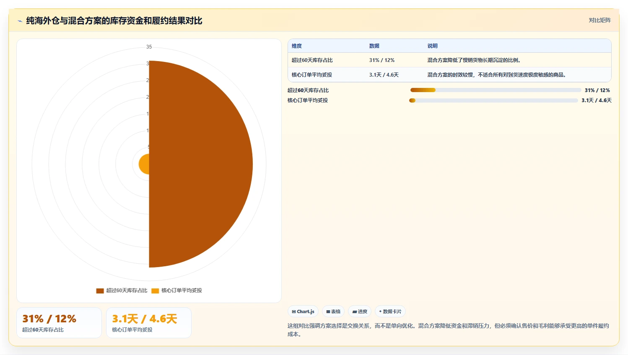The image size is (628, 355).
Task: Toggle the 超过60天库存占比 legend item in the chart
Action: pos(122,291)
